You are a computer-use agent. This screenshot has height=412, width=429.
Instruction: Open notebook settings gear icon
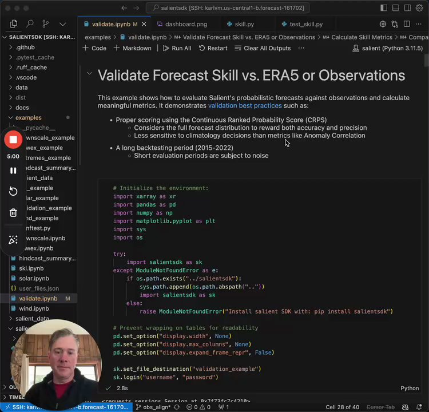tap(383, 25)
